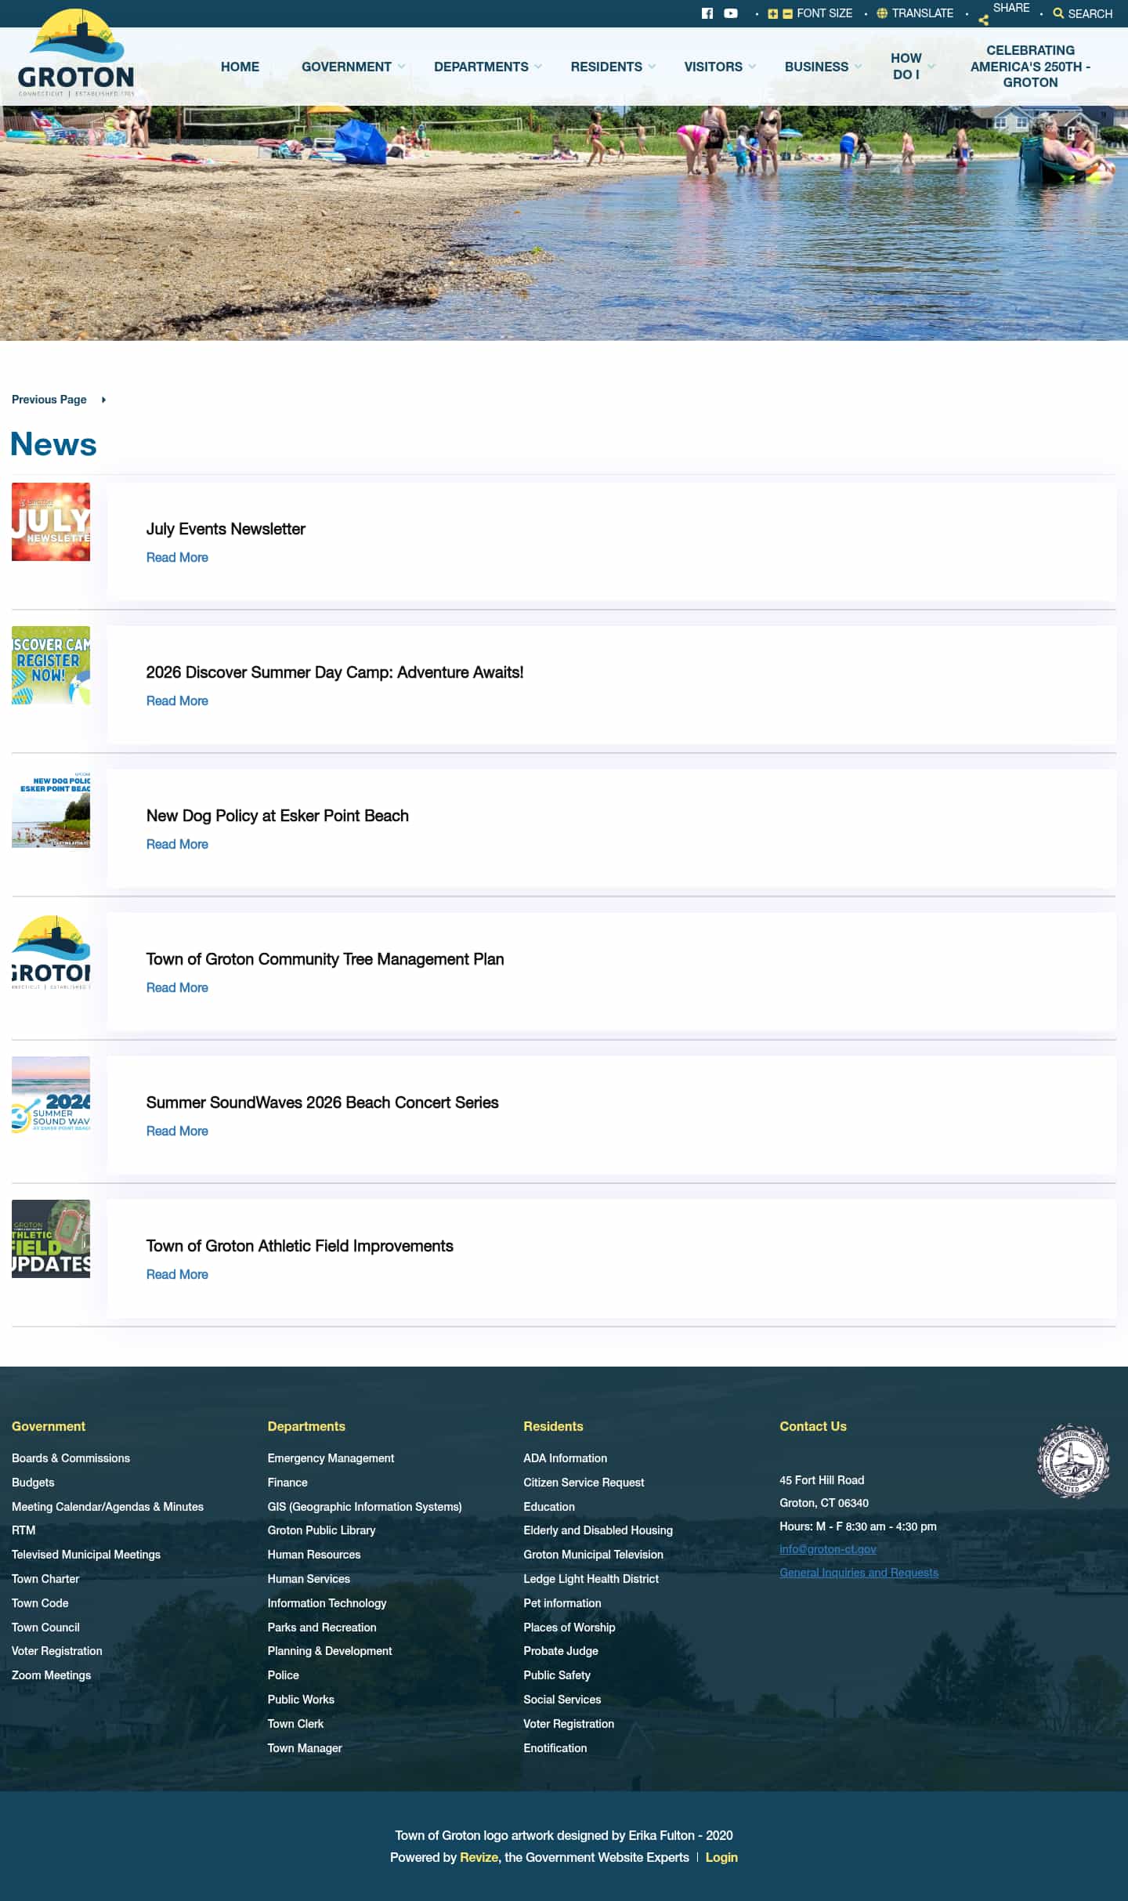Read More on New Dog Policy
The image size is (1128, 1901).
pyautogui.click(x=177, y=844)
